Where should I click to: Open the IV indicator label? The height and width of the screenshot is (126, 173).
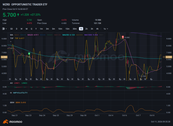point(11,93)
